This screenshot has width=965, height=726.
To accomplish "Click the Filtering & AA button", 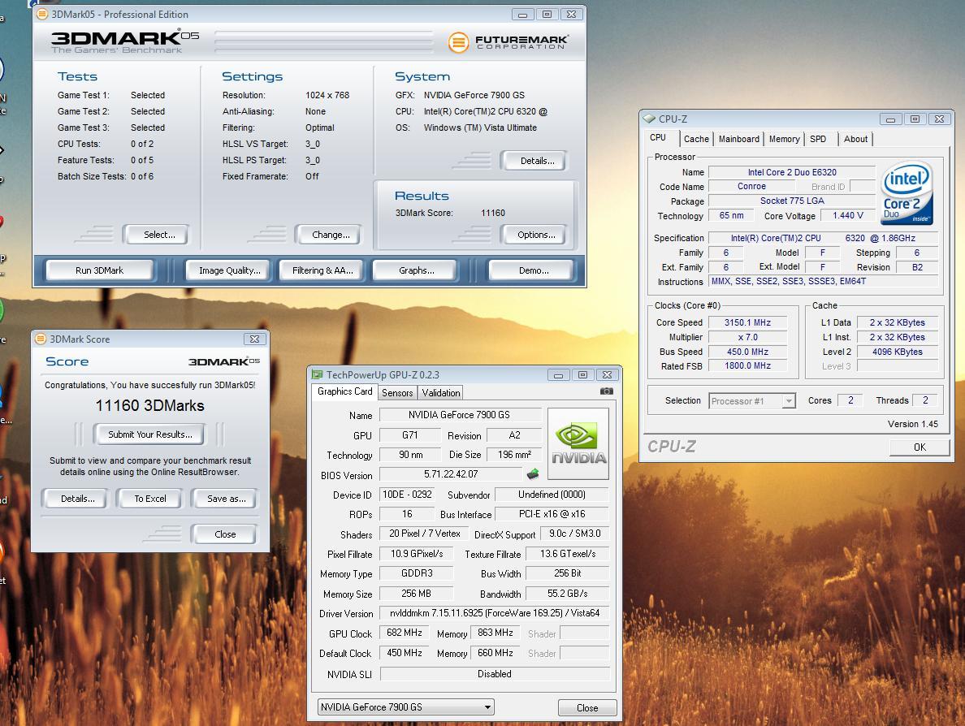I will pyautogui.click(x=322, y=270).
